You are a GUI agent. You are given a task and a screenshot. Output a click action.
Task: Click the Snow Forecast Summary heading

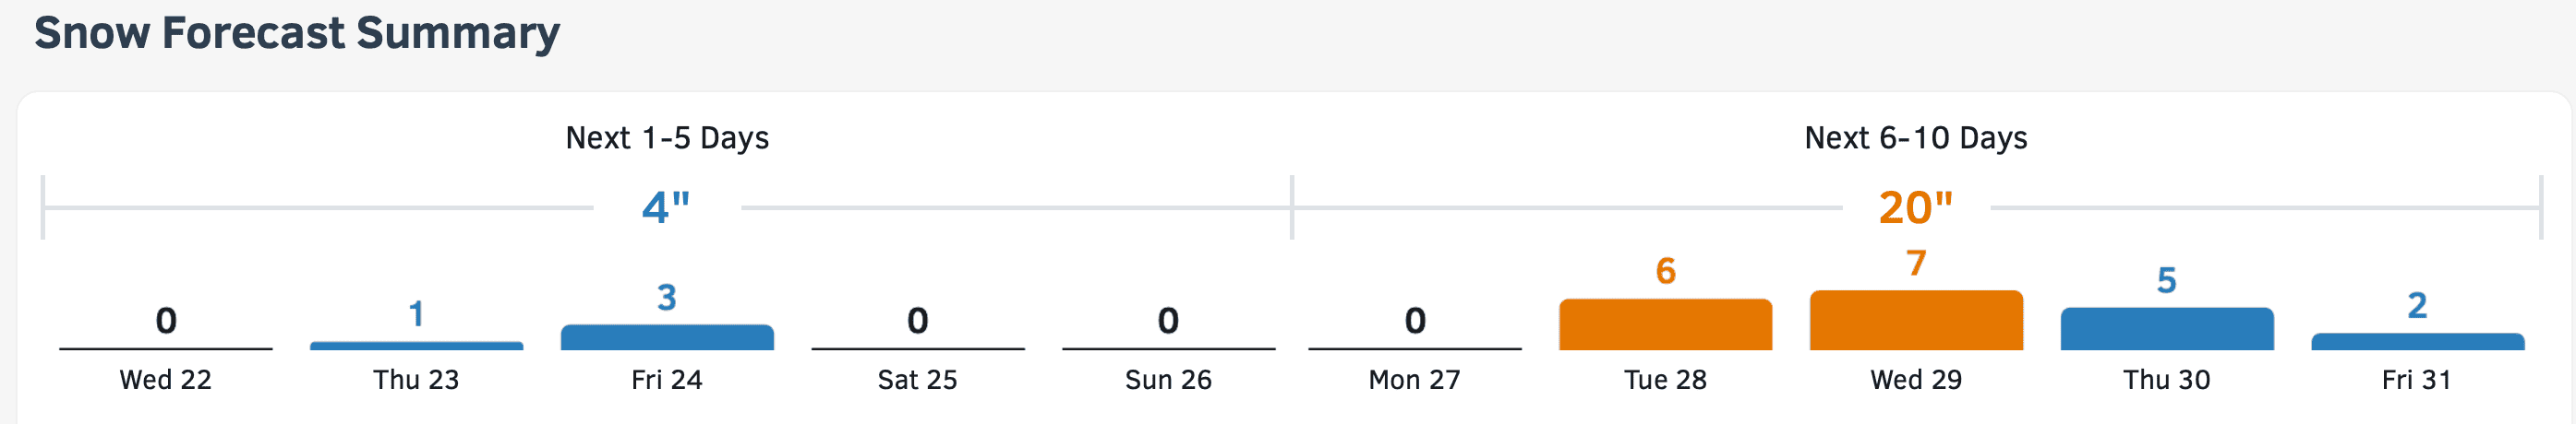pyautogui.click(x=297, y=33)
